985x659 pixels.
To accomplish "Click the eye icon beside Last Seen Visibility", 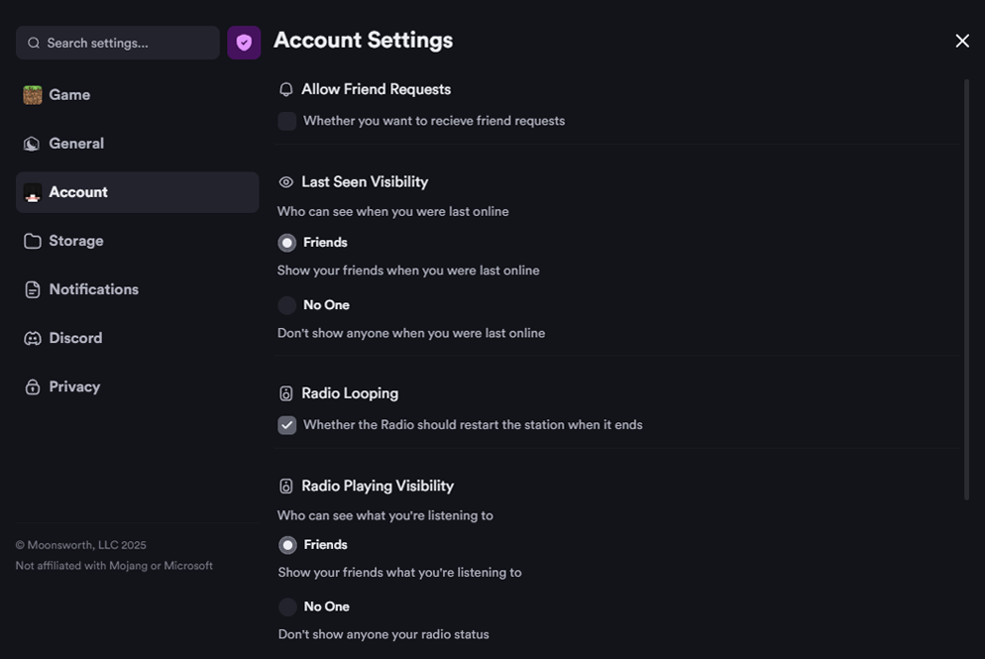I will point(285,182).
